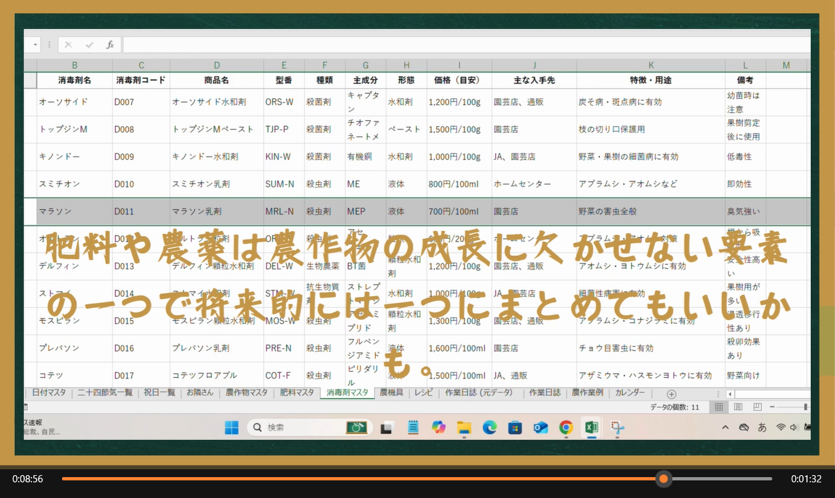Switch to Page Layout view
Viewport: 835px width, 498px height.
pos(738,407)
